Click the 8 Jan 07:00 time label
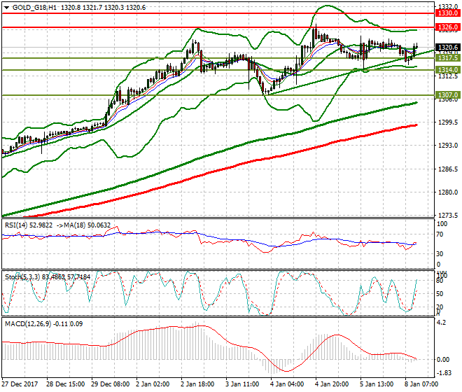Screen dimensions: 462x392 click(421, 384)
